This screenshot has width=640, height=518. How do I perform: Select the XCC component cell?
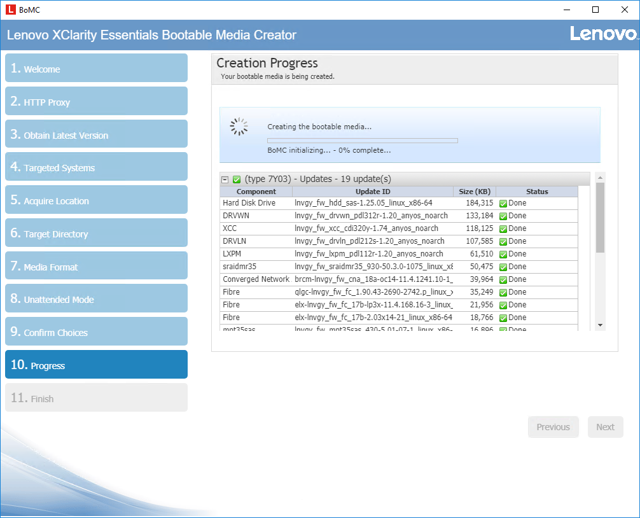pyautogui.click(x=256, y=228)
